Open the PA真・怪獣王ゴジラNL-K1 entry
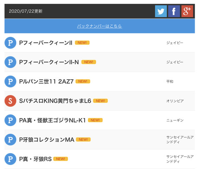The height and width of the screenshot is (169, 200). click(52, 120)
